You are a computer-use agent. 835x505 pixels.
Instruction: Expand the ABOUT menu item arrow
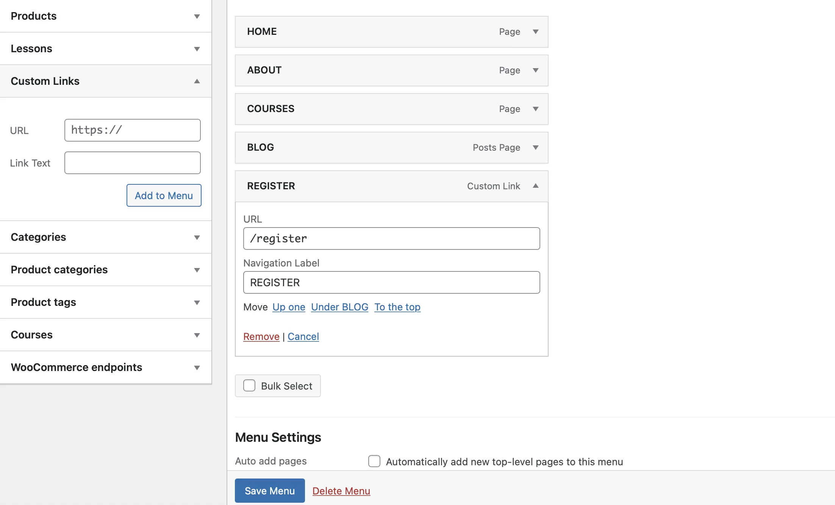coord(536,70)
